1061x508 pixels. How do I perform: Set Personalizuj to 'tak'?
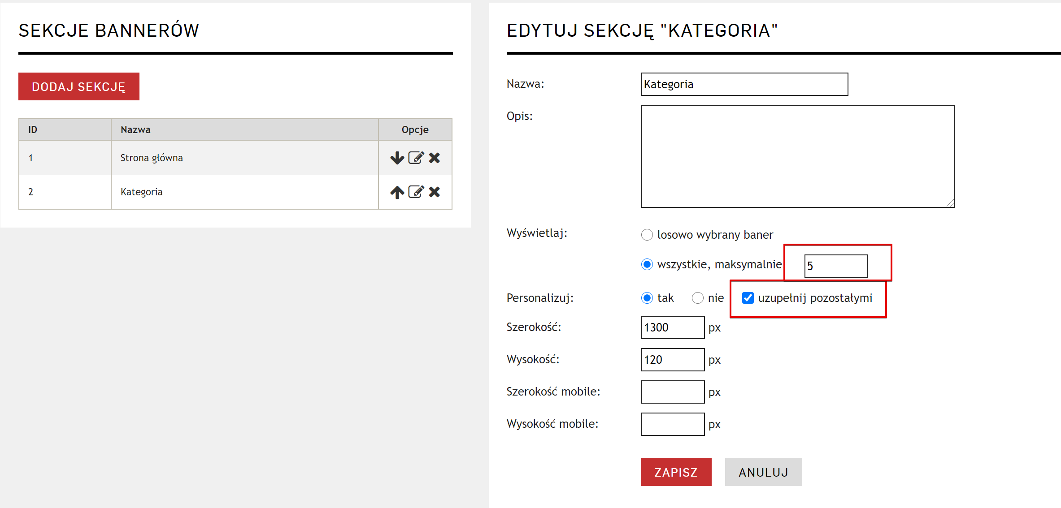pyautogui.click(x=647, y=298)
